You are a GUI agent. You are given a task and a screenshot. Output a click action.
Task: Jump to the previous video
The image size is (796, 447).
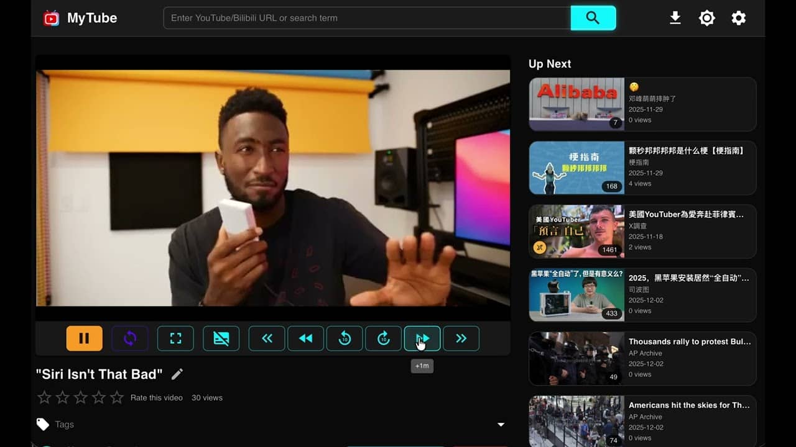[266, 338]
